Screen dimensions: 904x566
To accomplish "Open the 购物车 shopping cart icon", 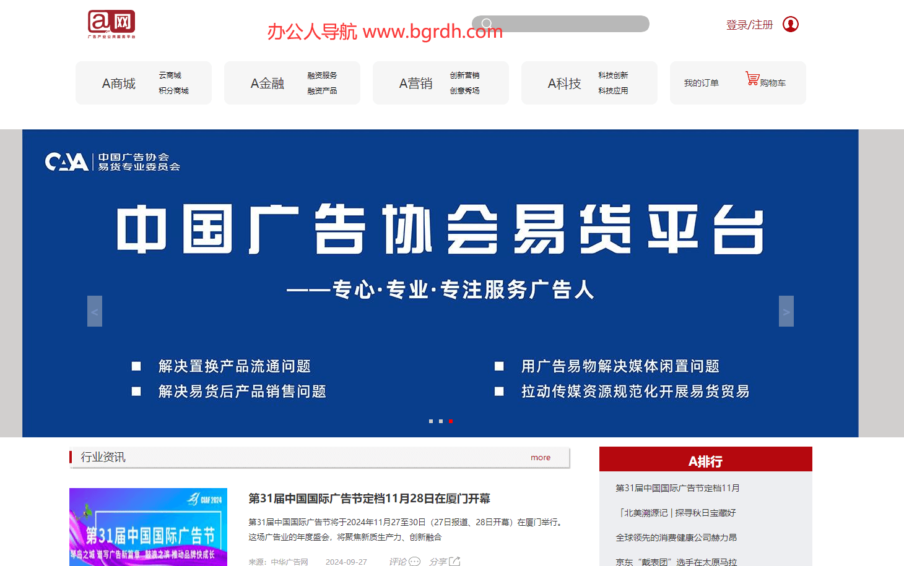I will pos(752,79).
